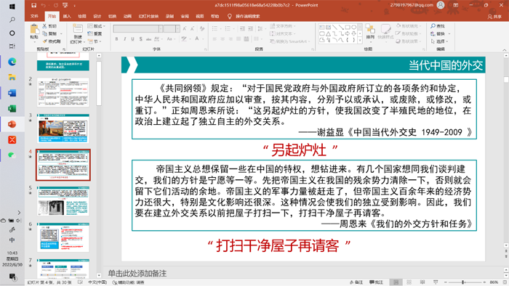Open the Replace dropdown arrow
This screenshot has width=509, height=286.
click(449, 33)
